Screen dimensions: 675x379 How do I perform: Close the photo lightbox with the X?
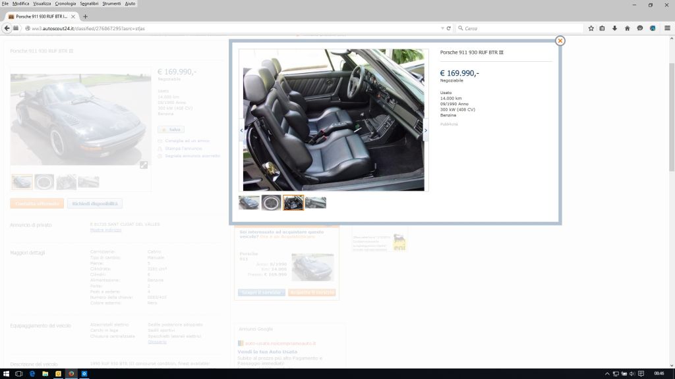560,40
